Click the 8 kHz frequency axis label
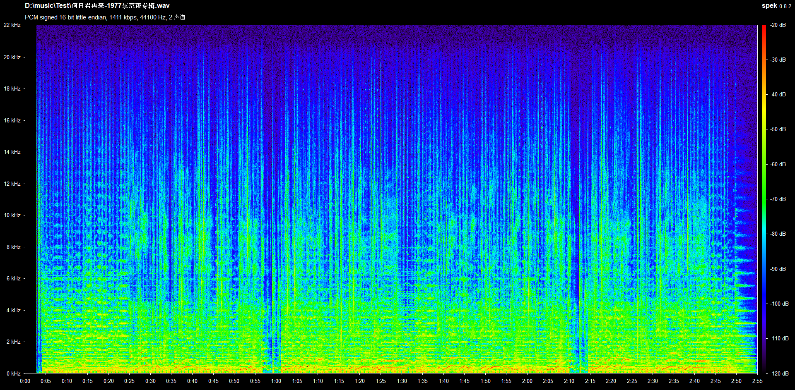 [x=14, y=247]
